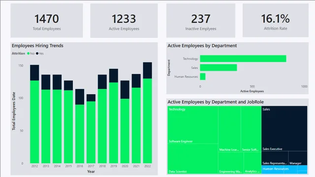315x177 pixels.
Task: Select the Sales Executive treemap tile
Action: 284,128
